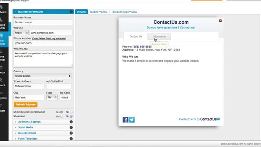Set Show Business Information to No
This screenshot has height=147, width=261.
(71, 112)
